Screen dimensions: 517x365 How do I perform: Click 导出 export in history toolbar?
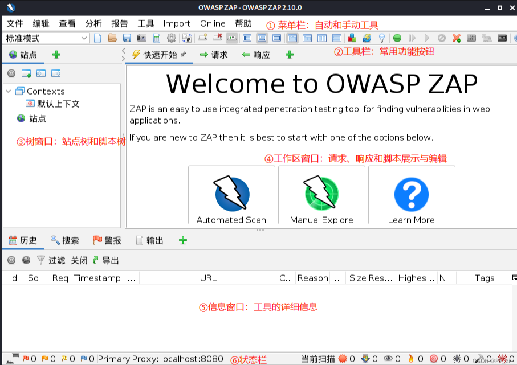coord(105,261)
